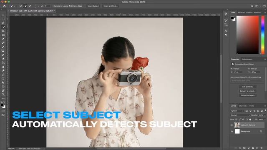Viewport: 267px width, 150px height.
Task: Select the Blur tool
Action: (3, 67)
